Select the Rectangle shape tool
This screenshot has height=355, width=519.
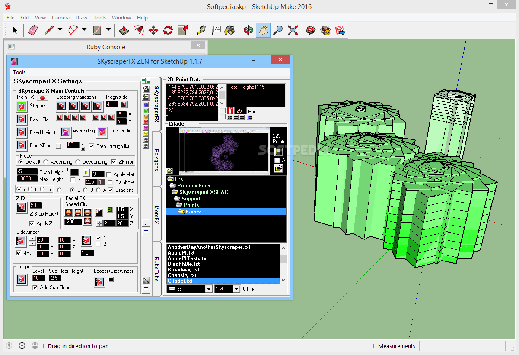point(97,30)
